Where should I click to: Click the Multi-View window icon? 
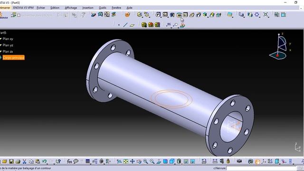coord(165,161)
